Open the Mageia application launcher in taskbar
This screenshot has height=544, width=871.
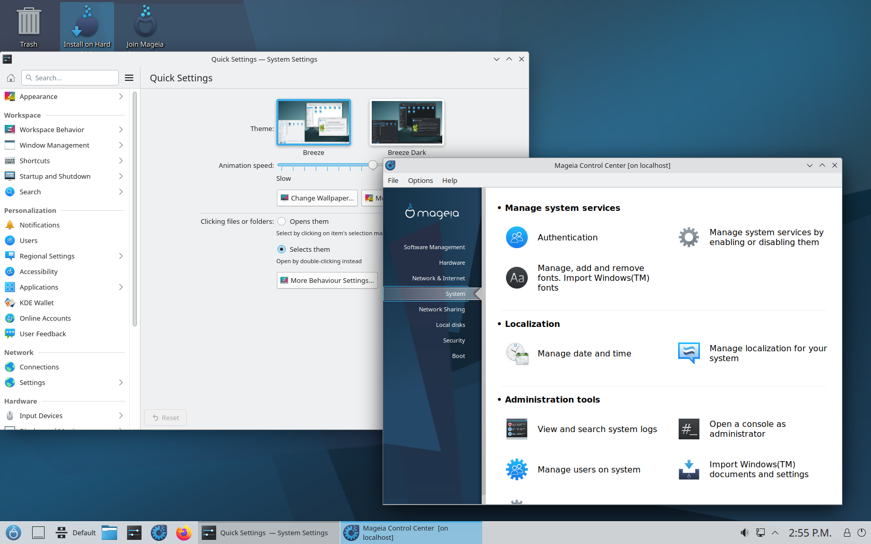click(13, 533)
